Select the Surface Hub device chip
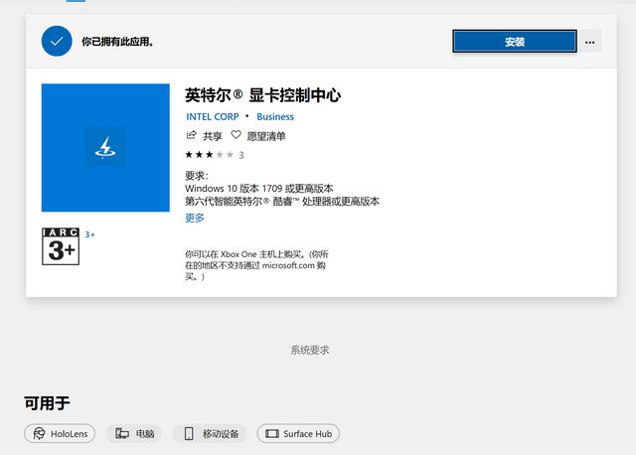Screen dimensions: 636x455 click(298, 433)
